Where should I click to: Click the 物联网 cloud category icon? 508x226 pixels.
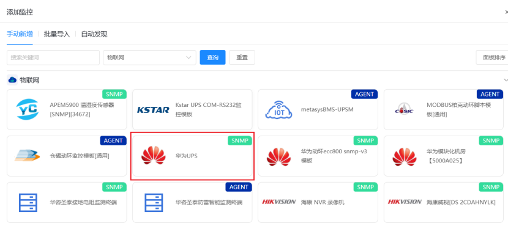coord(12,80)
